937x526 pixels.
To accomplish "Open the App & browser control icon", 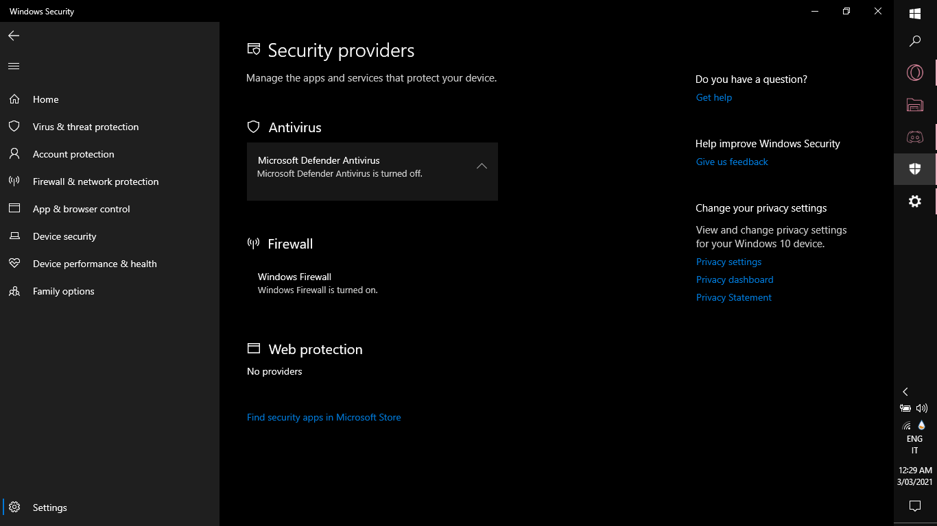I will coord(14,209).
